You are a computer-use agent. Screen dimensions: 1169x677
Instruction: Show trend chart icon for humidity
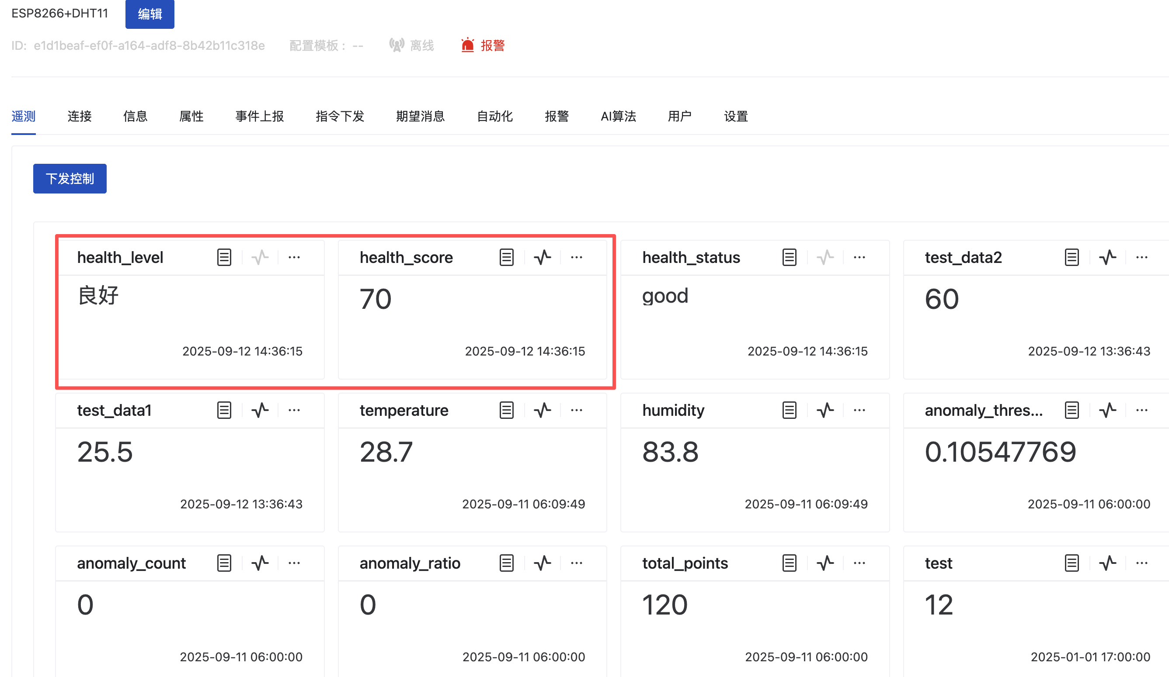(825, 410)
